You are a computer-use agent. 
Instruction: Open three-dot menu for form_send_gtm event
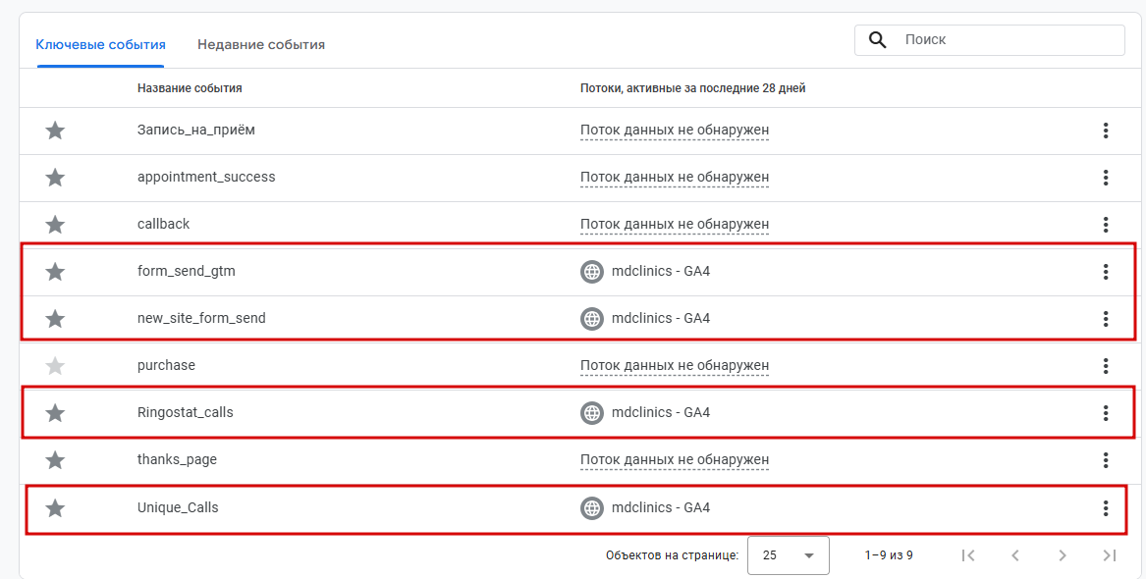(1106, 272)
